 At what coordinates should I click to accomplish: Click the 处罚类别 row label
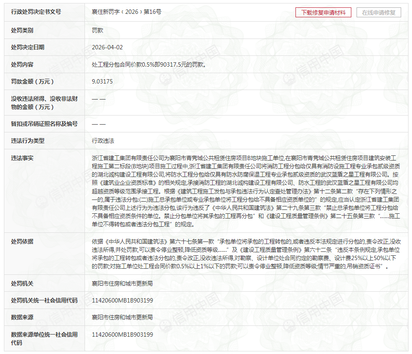22,30
